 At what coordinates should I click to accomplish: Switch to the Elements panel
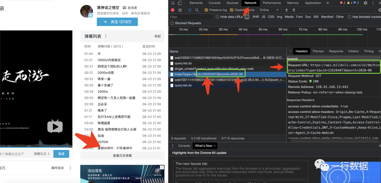click(196, 3)
